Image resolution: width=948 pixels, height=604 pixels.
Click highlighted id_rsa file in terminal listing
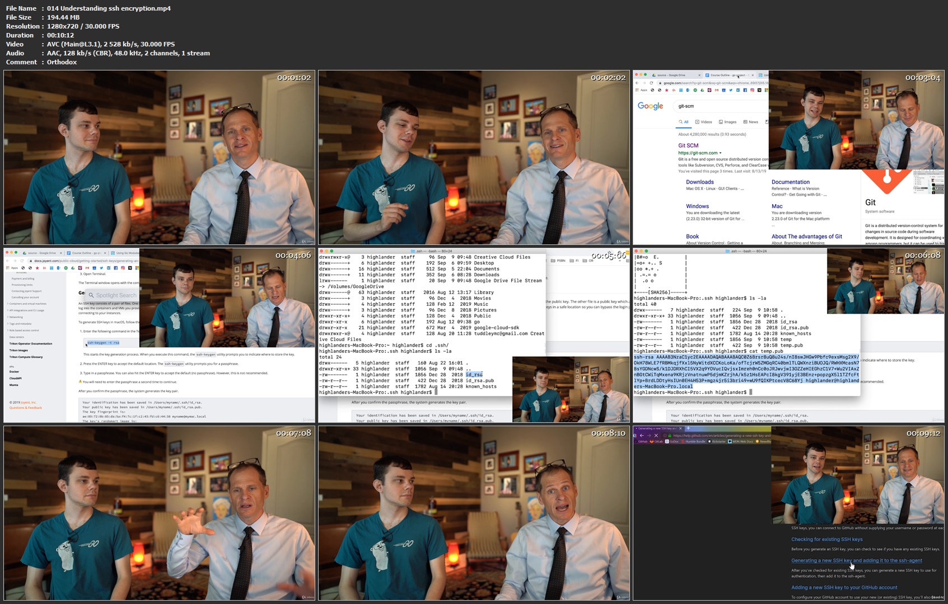pyautogui.click(x=474, y=375)
